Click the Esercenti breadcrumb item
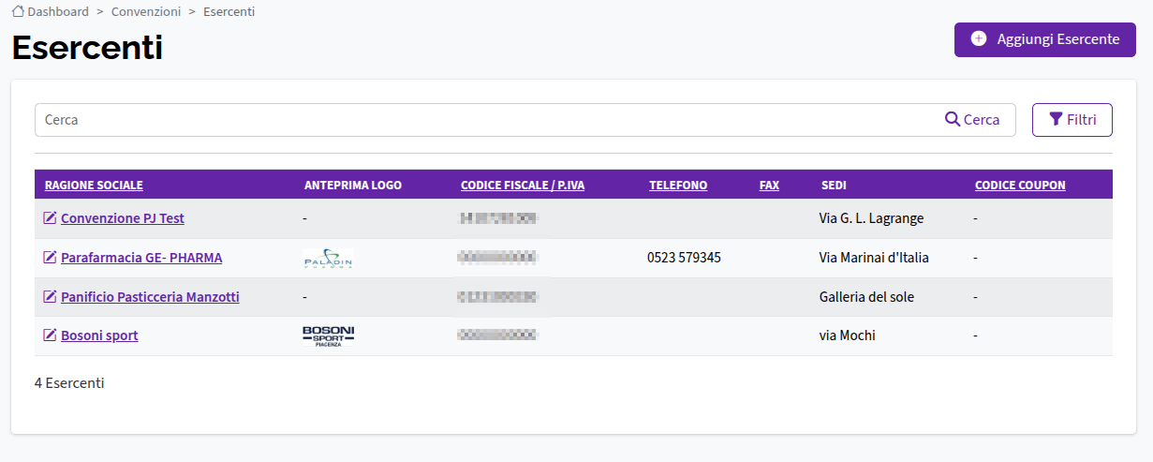This screenshot has height=462, width=1153. pyautogui.click(x=229, y=11)
